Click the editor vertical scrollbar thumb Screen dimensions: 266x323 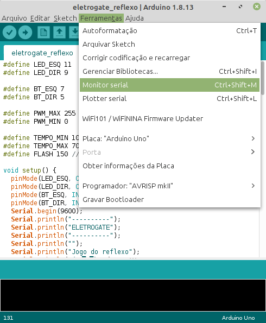263,78
